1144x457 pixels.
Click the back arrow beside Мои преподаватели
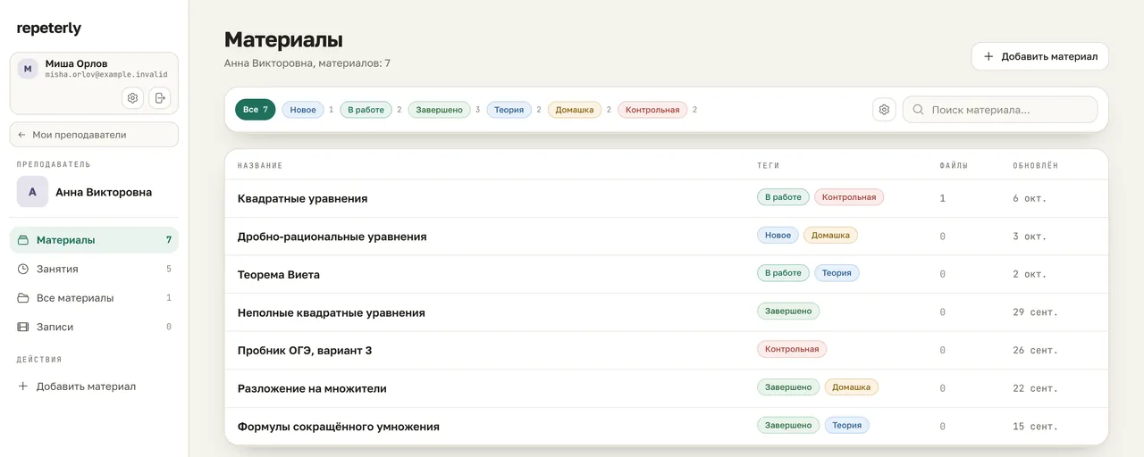pyautogui.click(x=22, y=135)
